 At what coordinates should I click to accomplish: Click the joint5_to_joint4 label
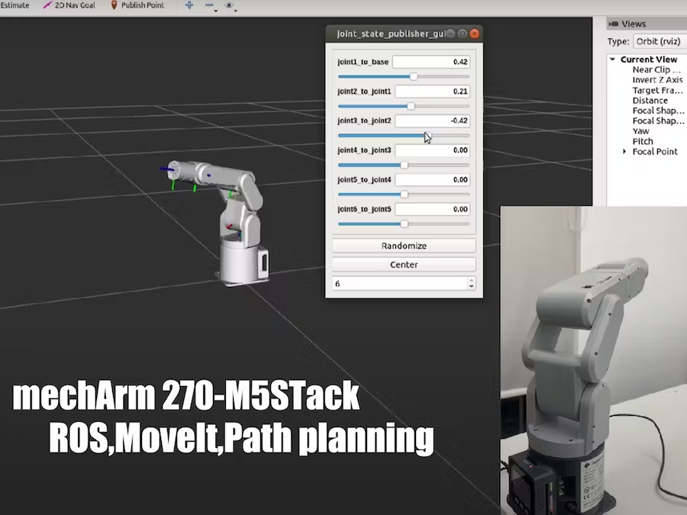click(x=364, y=179)
